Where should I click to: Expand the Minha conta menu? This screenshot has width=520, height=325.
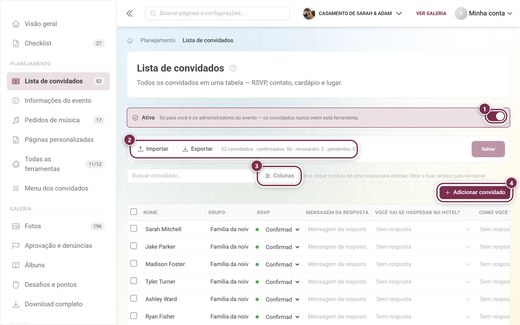484,13
